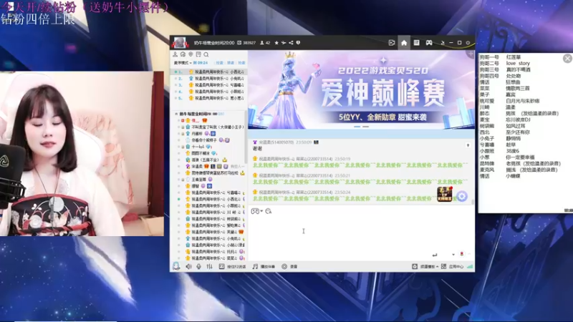Click the channel avatar in the title bar
Viewport: 573px width, 322px height.
pyautogui.click(x=180, y=43)
